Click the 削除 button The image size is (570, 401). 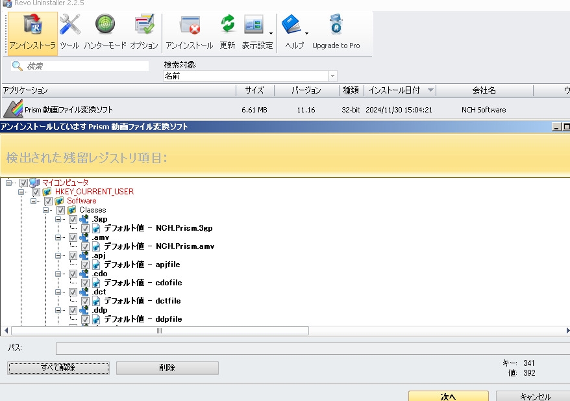167,368
